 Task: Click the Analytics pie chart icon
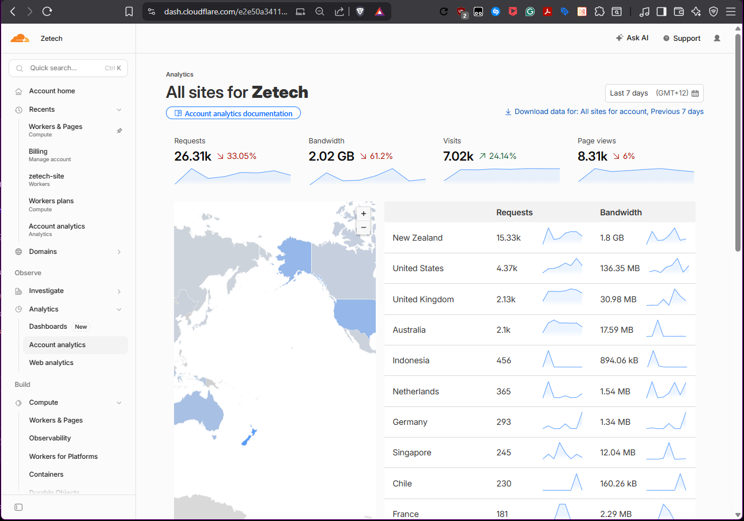coord(18,309)
